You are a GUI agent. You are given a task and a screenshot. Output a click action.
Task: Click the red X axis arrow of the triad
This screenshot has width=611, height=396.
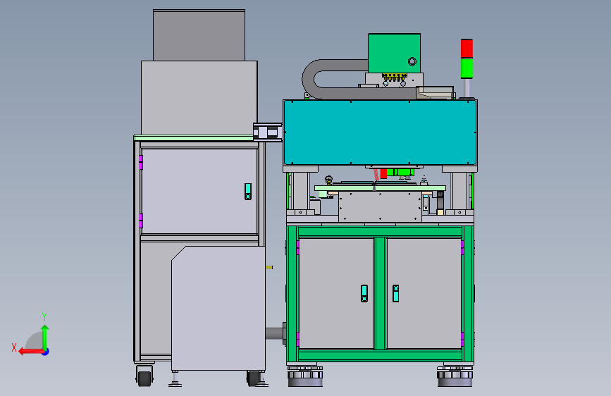(30, 352)
